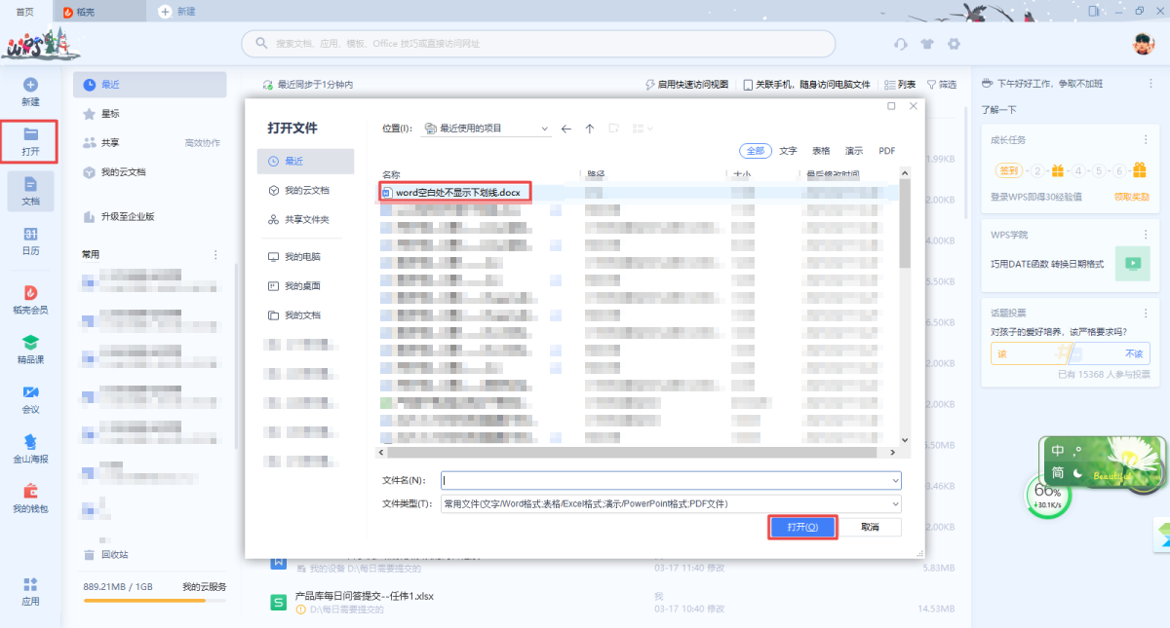The image size is (1170, 628).
Task: Select the 全部 file type filter
Action: (756, 151)
